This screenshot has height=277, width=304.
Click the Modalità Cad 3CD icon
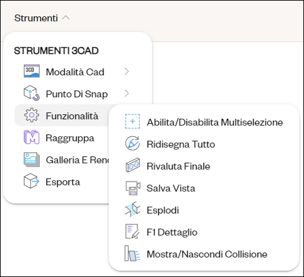pyautogui.click(x=31, y=71)
